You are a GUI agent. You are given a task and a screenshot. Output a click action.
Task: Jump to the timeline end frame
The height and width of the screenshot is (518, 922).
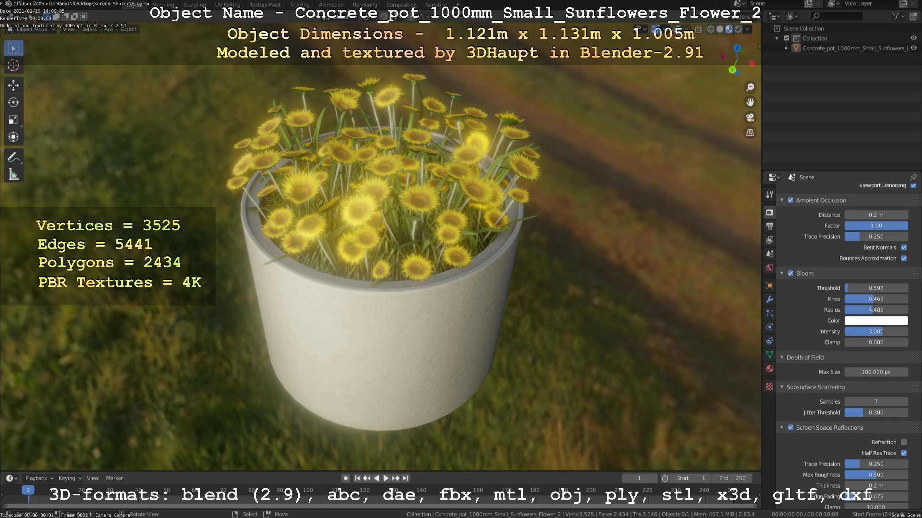pyautogui.click(x=405, y=478)
